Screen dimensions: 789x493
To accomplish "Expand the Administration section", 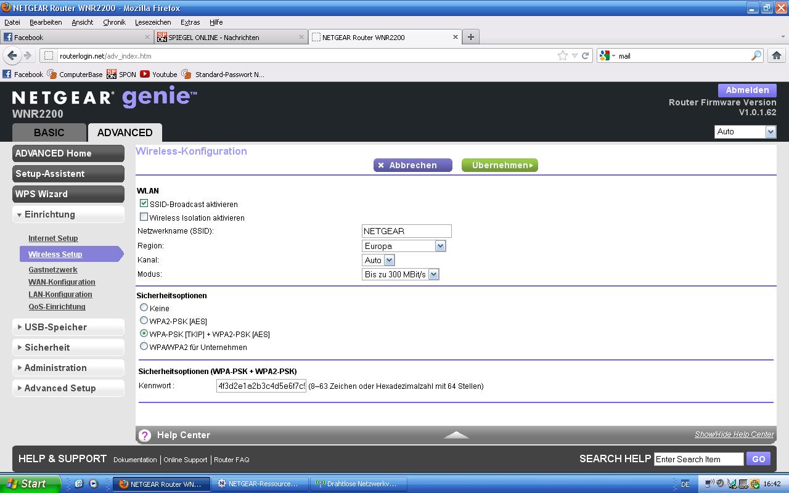I will tap(68, 368).
